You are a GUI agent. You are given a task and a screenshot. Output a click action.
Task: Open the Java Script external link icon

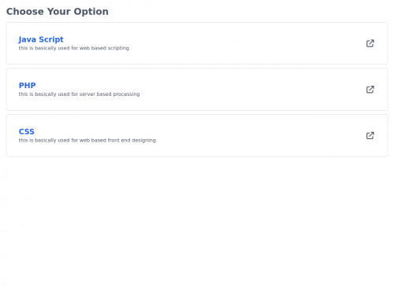pos(370,43)
